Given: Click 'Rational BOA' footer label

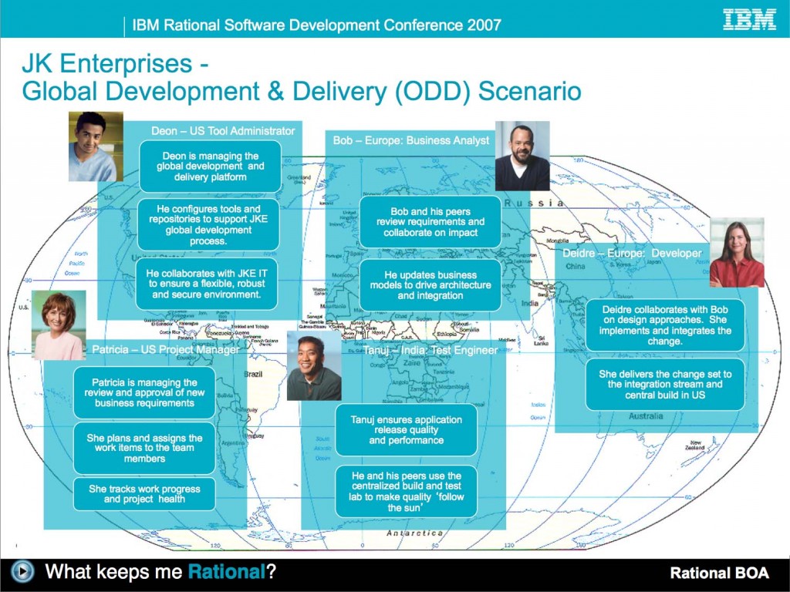Looking at the screenshot, I should tap(720, 573).
